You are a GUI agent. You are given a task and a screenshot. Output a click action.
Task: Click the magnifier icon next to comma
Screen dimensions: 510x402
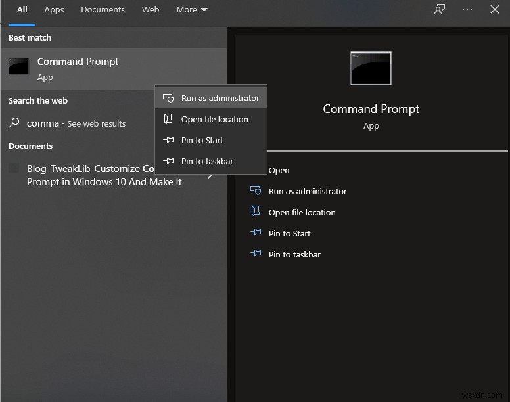tap(14, 123)
